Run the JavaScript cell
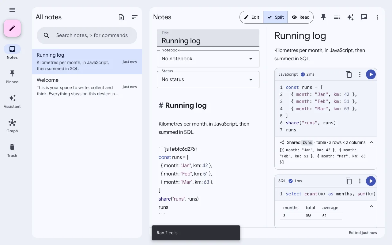392x245 pixels. tap(371, 74)
